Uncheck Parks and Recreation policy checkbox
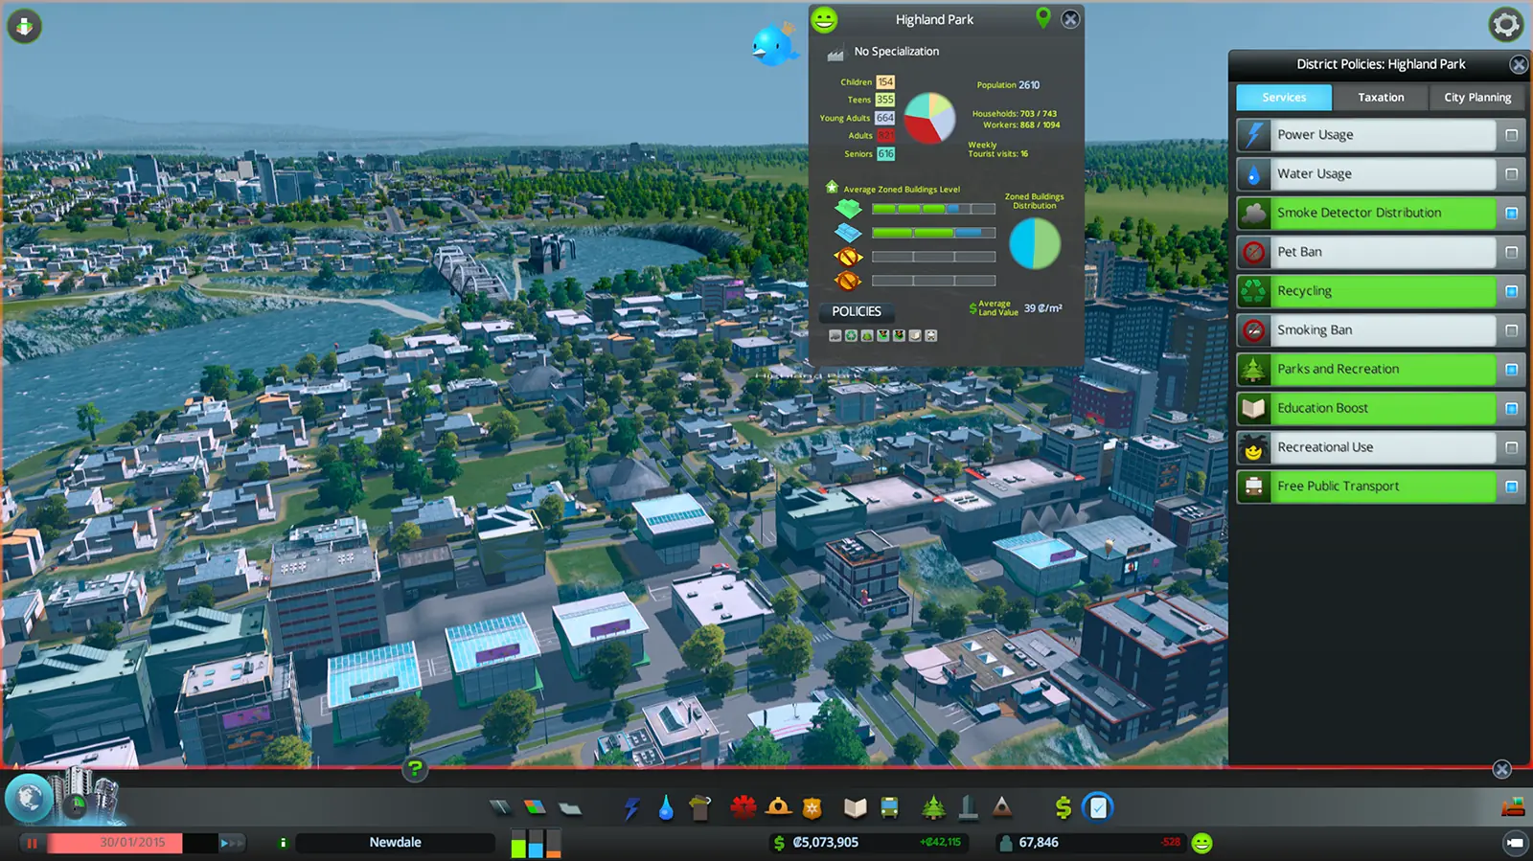Viewport: 1533px width, 861px height. tap(1511, 369)
